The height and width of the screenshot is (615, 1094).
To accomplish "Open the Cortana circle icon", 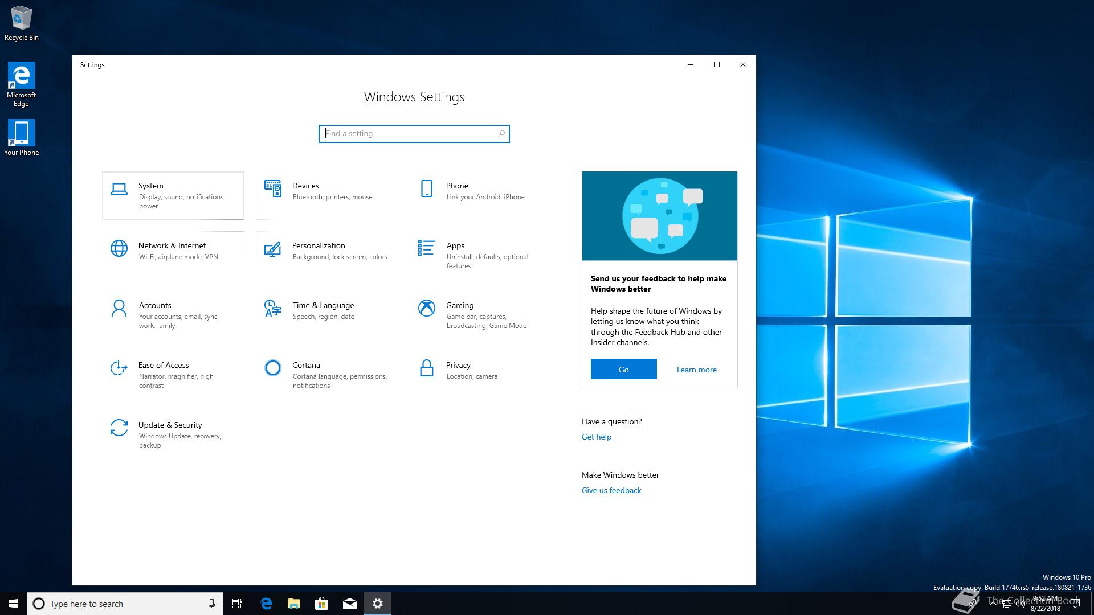I will (273, 368).
